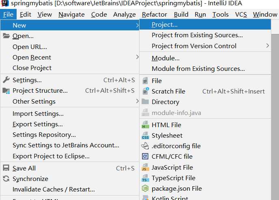The width and height of the screenshot is (279, 200).
Task: Click Invalidate Caches / Restart...
Action: [54, 189]
